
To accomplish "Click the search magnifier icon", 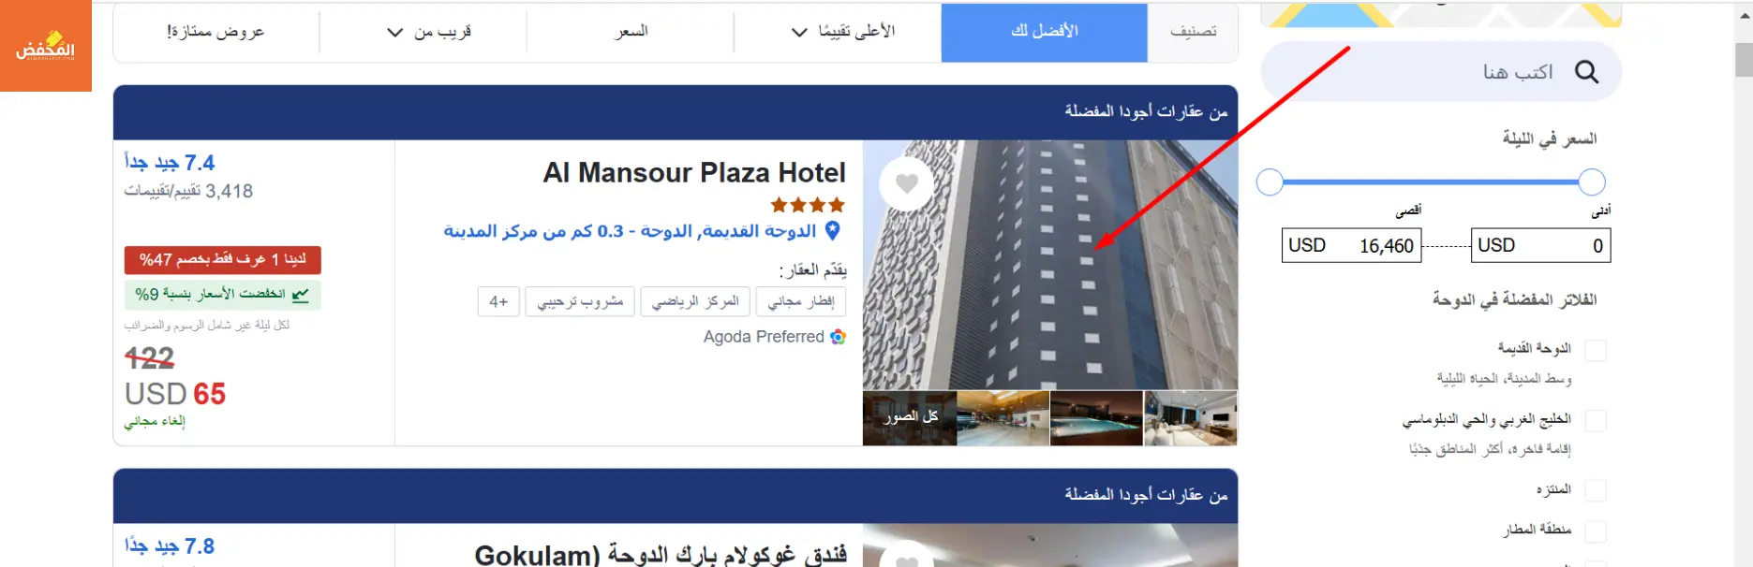I will [x=1586, y=72].
